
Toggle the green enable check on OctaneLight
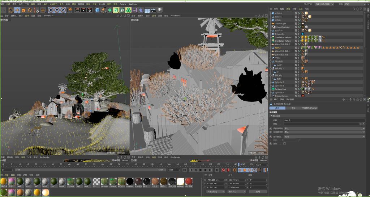point(300,24)
